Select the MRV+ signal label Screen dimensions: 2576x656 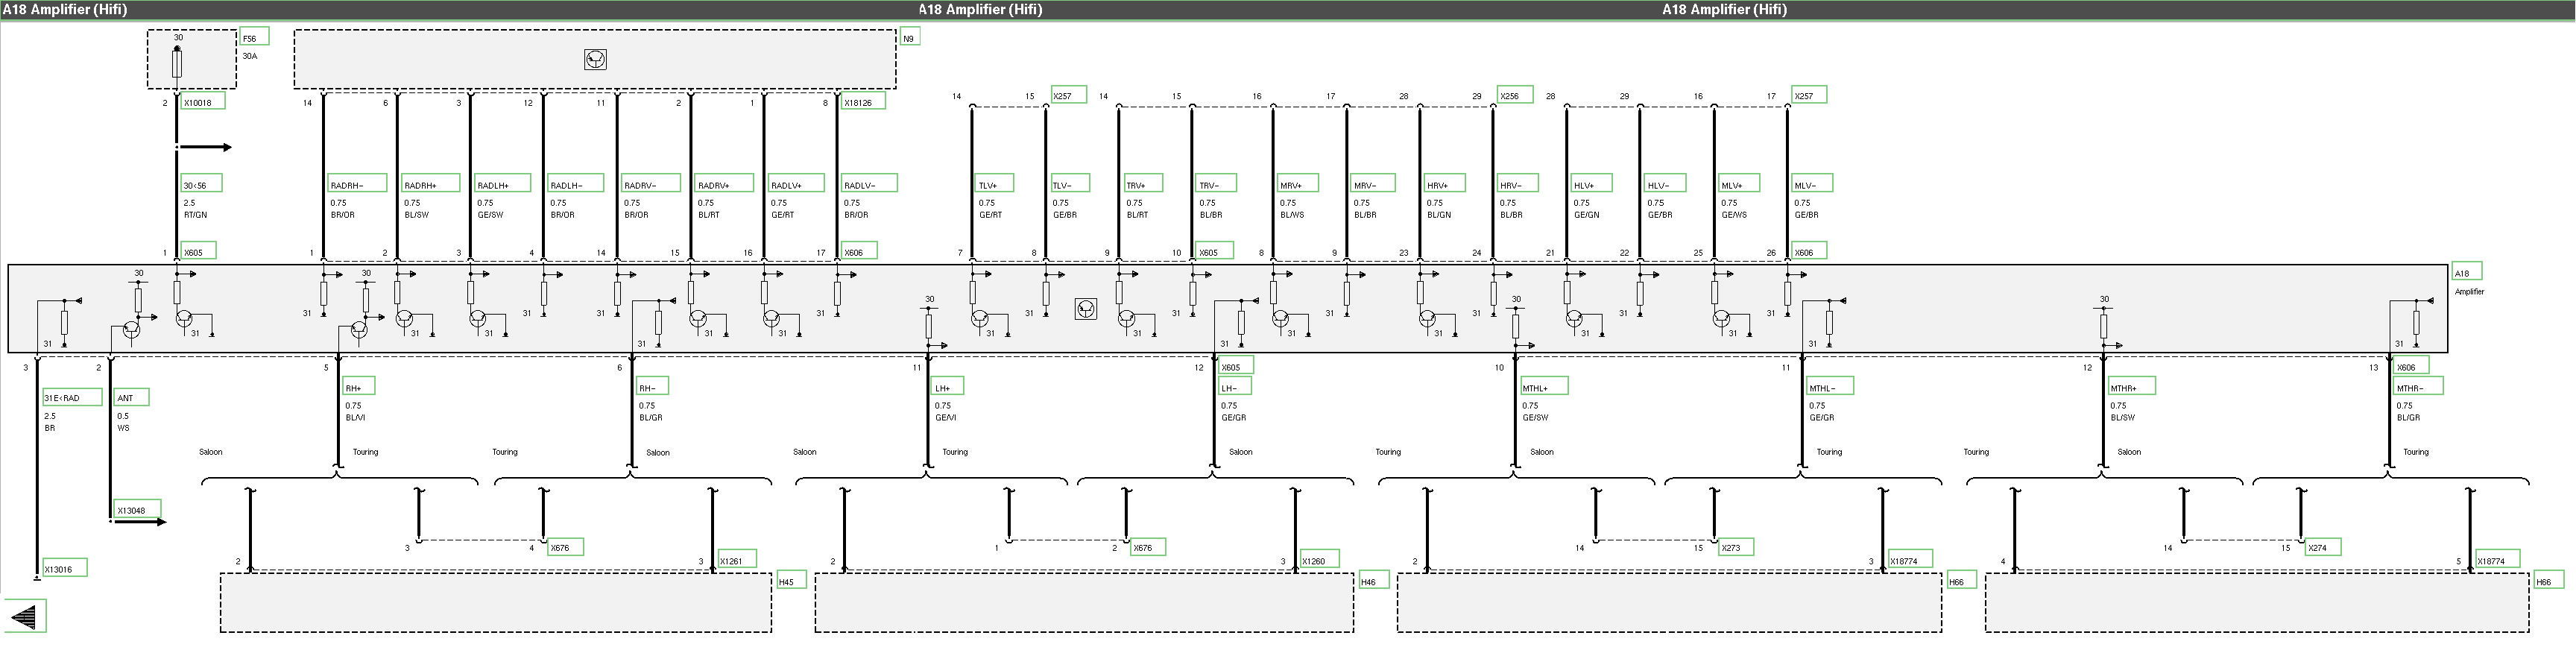[1298, 184]
